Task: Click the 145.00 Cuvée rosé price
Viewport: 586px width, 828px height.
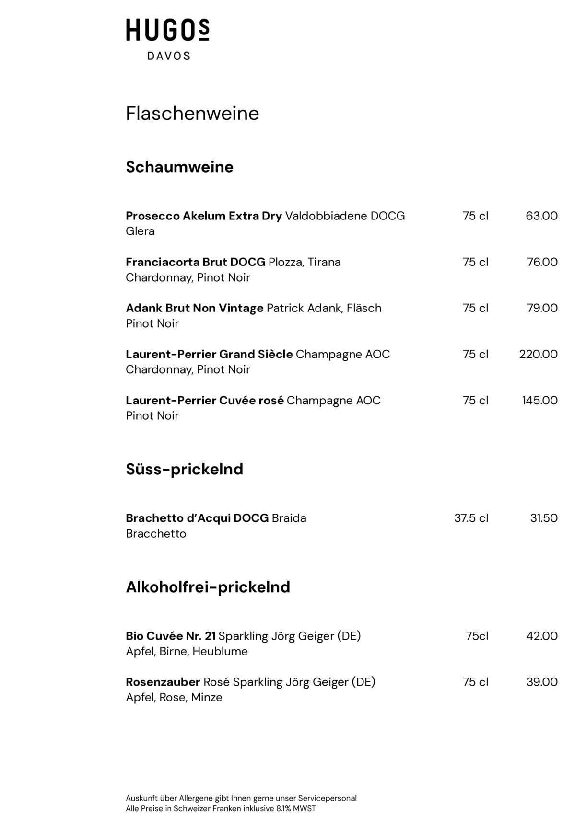Action: tap(539, 400)
